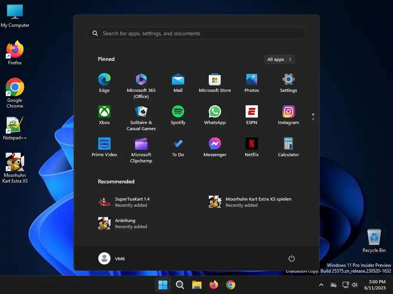
Task: Go to next pinned apps page dots
Action: (x=313, y=116)
